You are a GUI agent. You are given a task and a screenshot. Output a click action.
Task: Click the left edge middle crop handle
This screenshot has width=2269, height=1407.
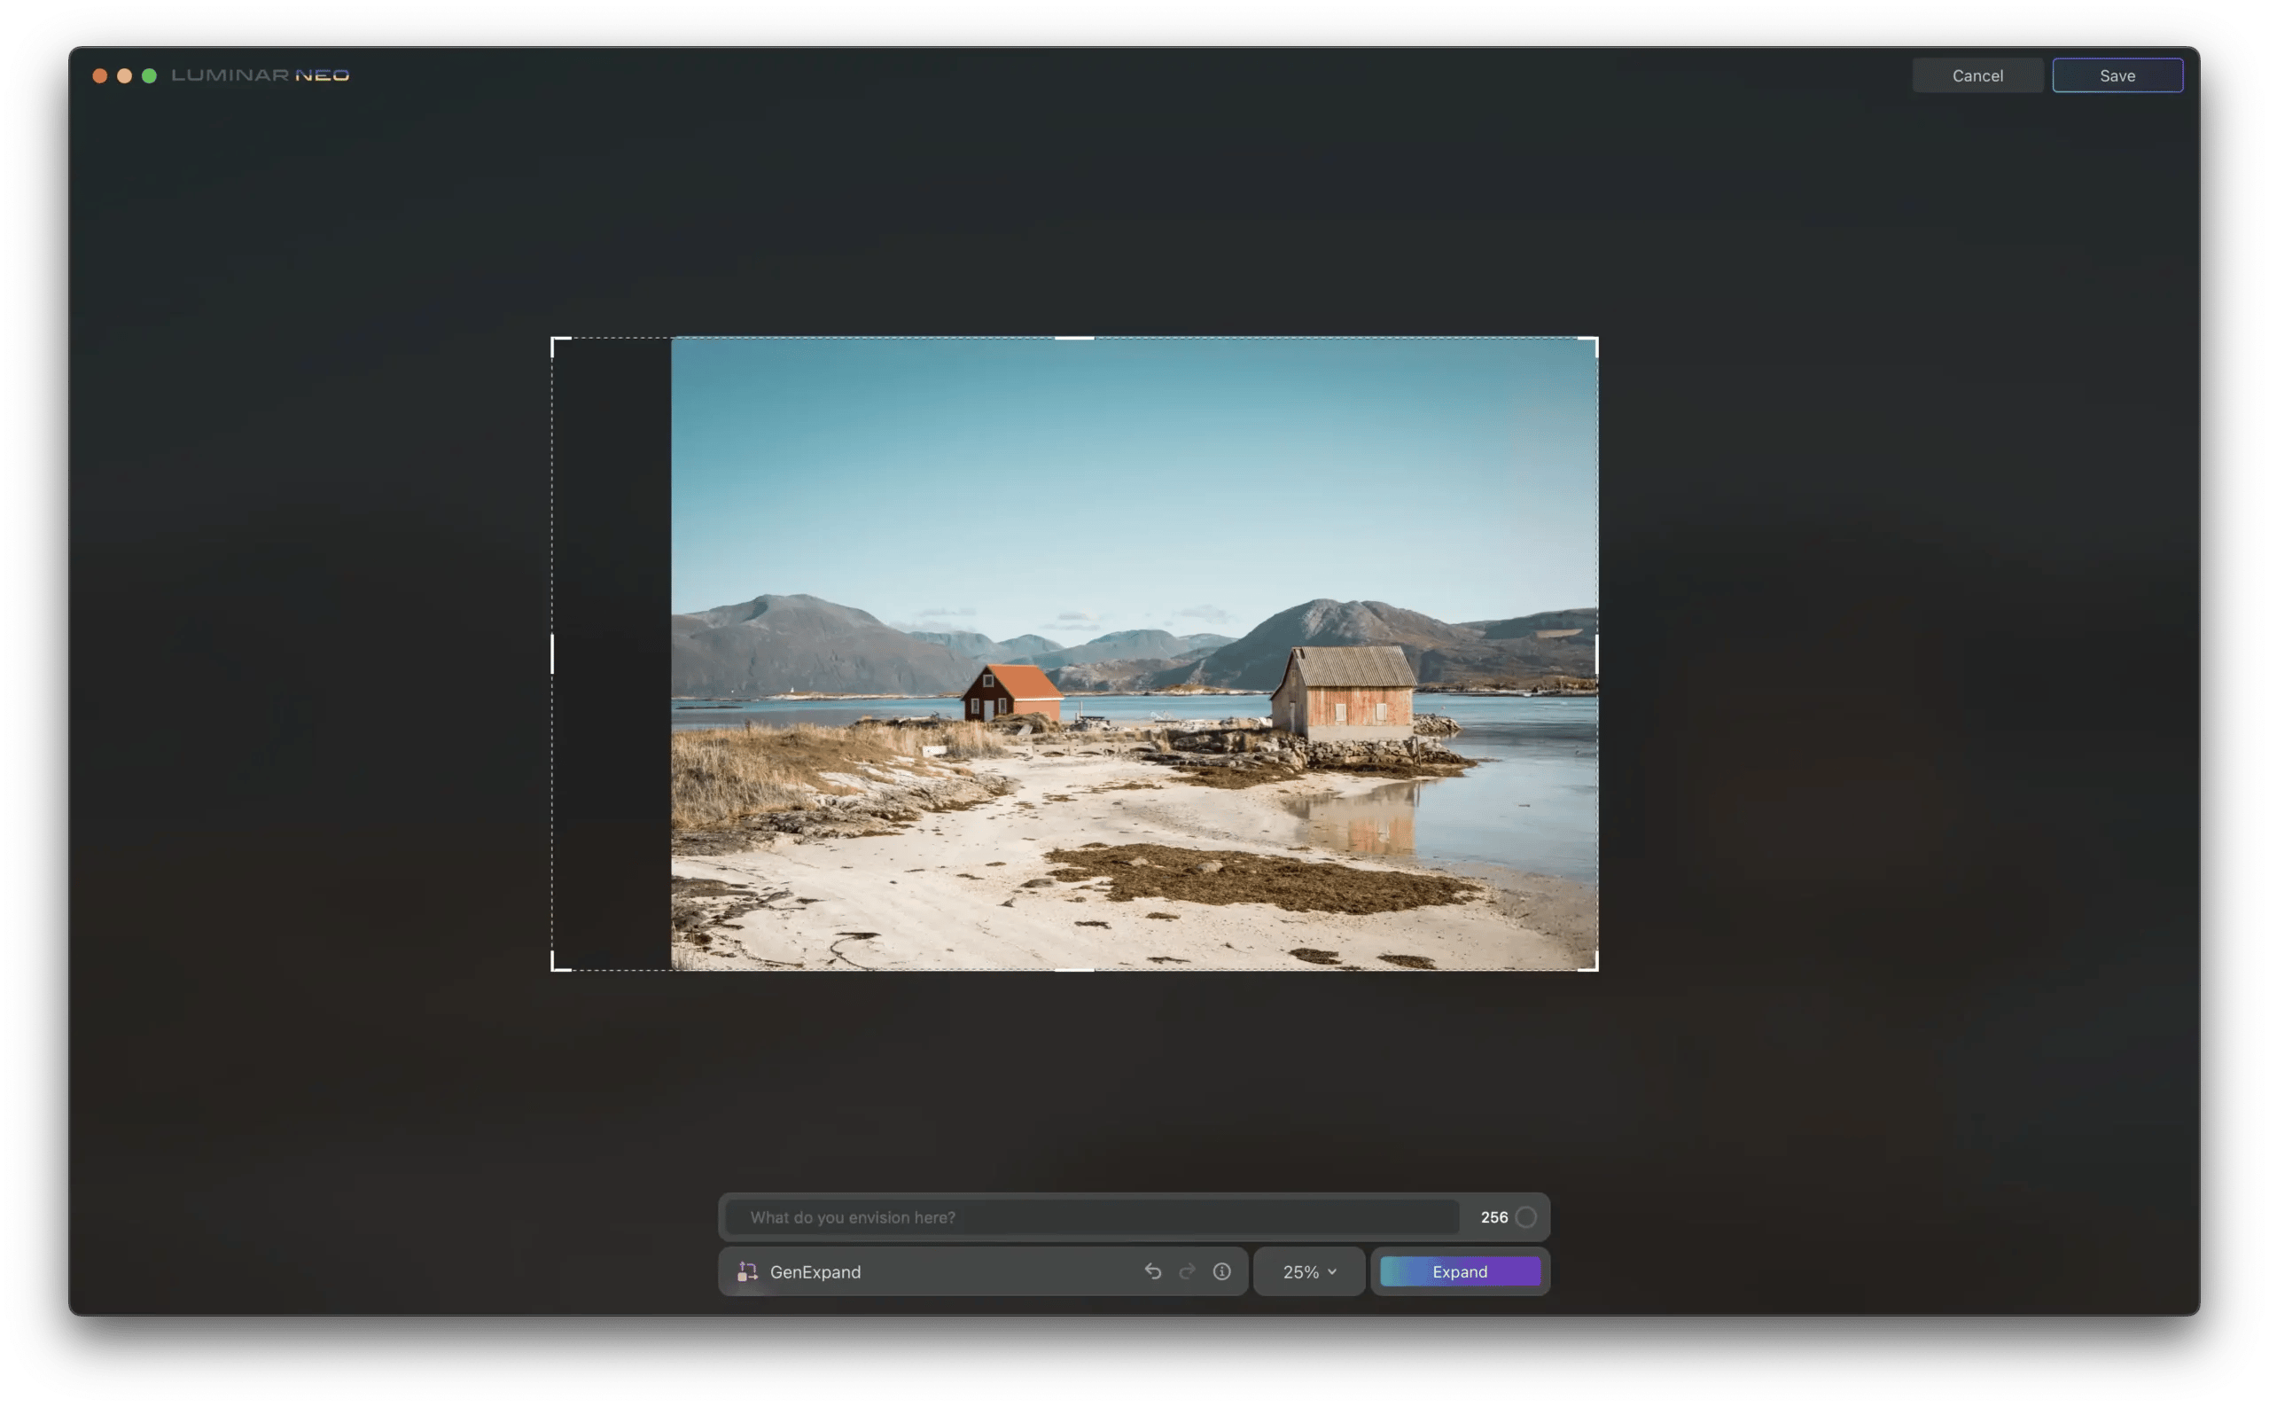(552, 654)
